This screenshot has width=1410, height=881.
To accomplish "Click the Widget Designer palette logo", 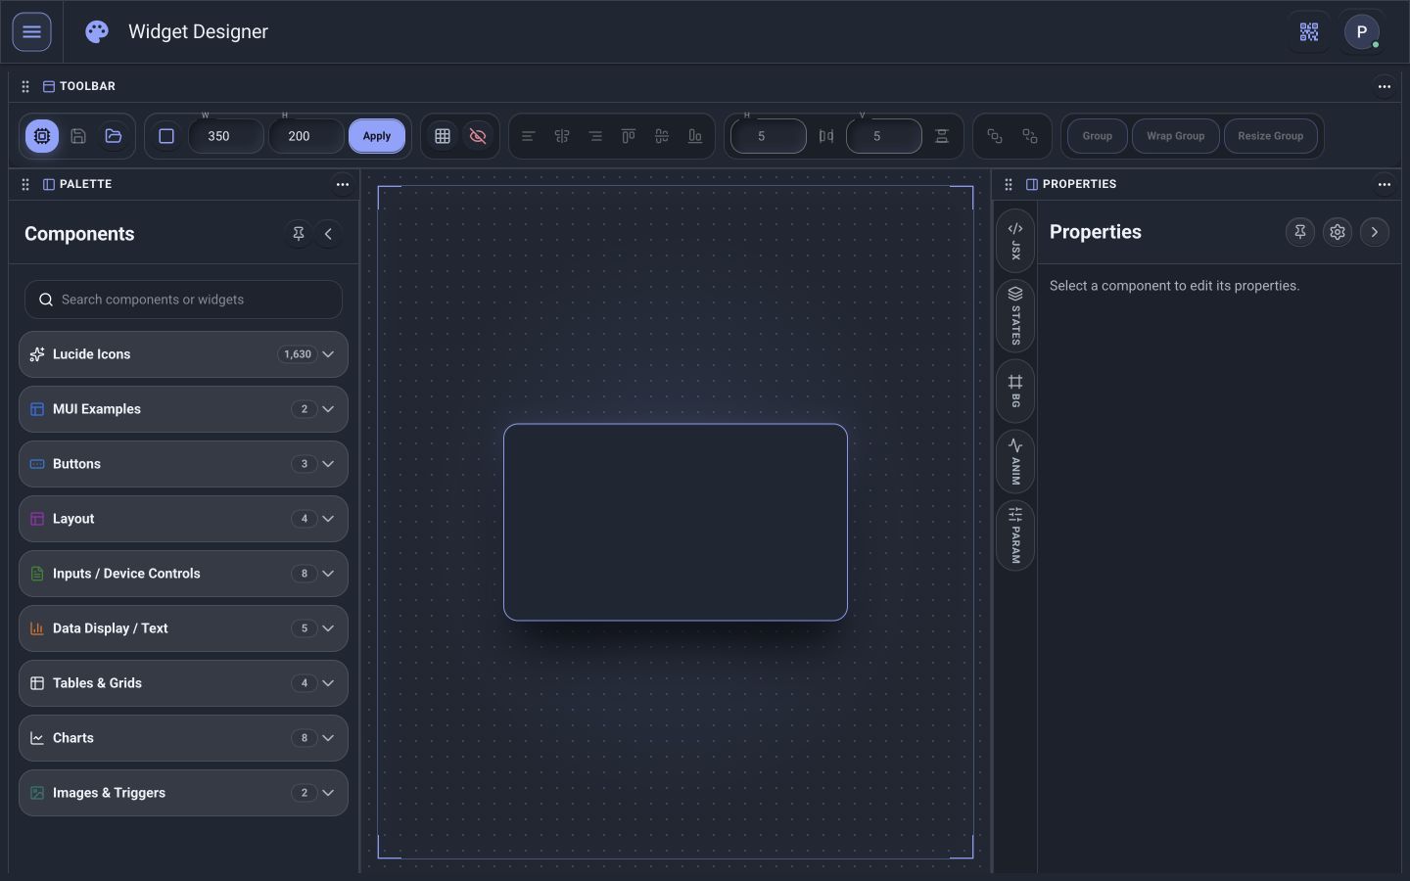I will pyautogui.click(x=97, y=31).
